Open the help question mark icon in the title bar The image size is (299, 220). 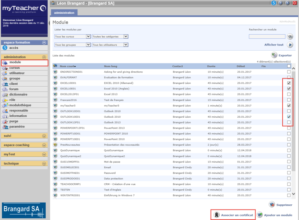[x=280, y=3]
